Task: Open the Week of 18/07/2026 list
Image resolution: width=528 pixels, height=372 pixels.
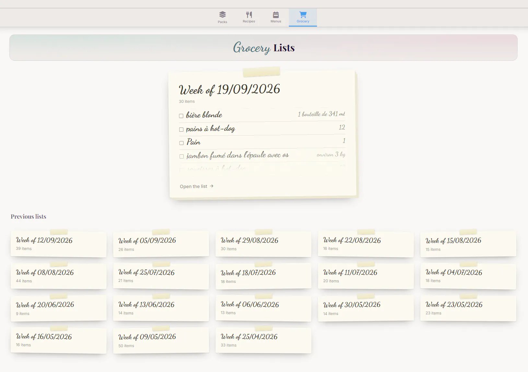Action: point(264,276)
